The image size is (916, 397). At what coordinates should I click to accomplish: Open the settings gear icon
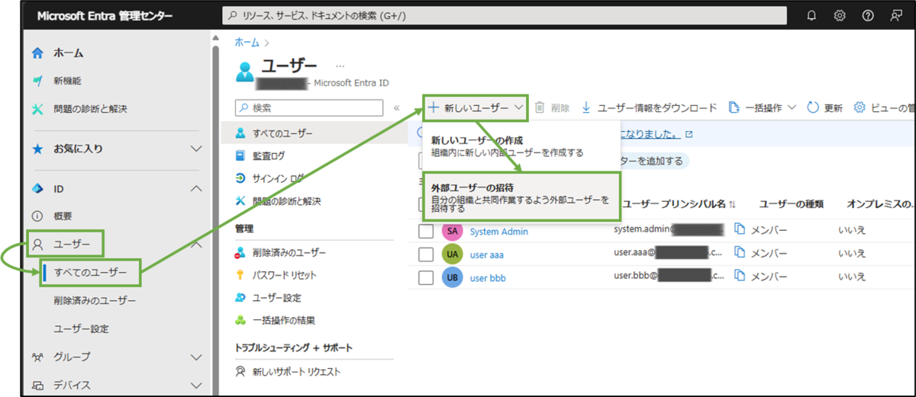coord(840,15)
